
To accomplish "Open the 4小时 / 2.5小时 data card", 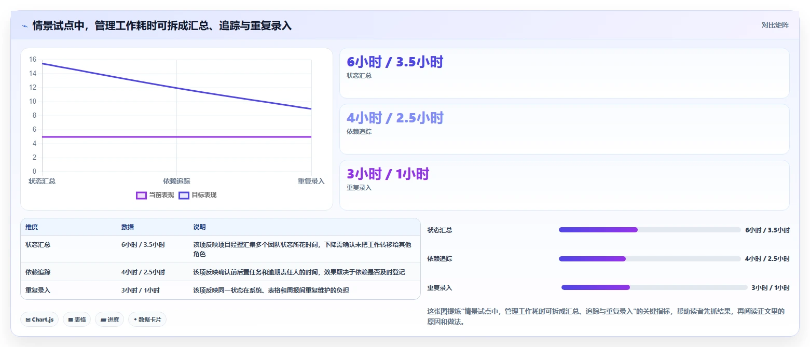I will click(x=564, y=129).
